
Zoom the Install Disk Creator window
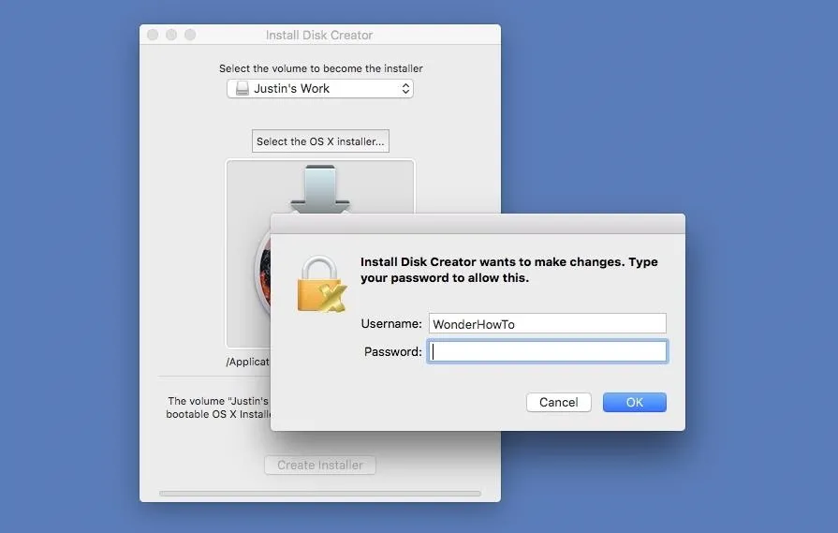(190, 35)
